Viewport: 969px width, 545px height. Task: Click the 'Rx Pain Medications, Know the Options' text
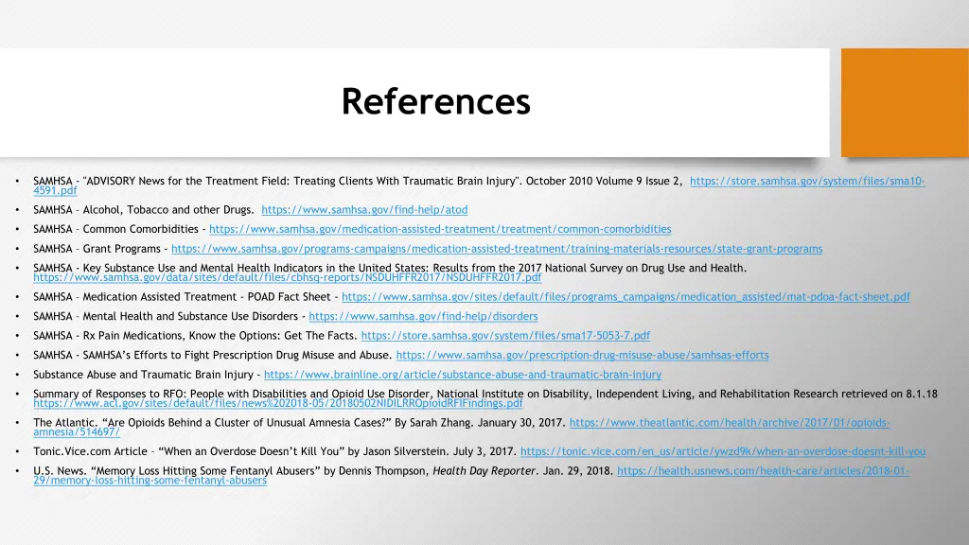[181, 336]
